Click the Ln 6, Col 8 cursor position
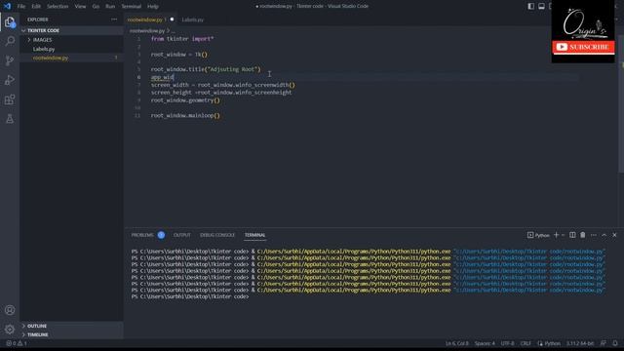 tap(457, 343)
